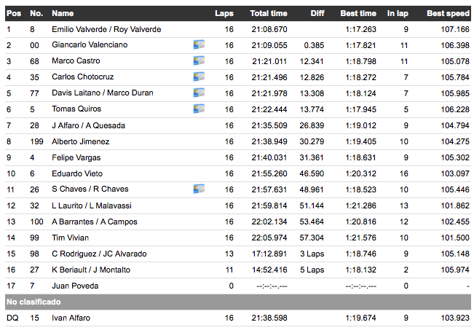474x333 pixels.
Task: Open the card icon for Davis Laitano / Marco Duran
Action: coord(198,93)
